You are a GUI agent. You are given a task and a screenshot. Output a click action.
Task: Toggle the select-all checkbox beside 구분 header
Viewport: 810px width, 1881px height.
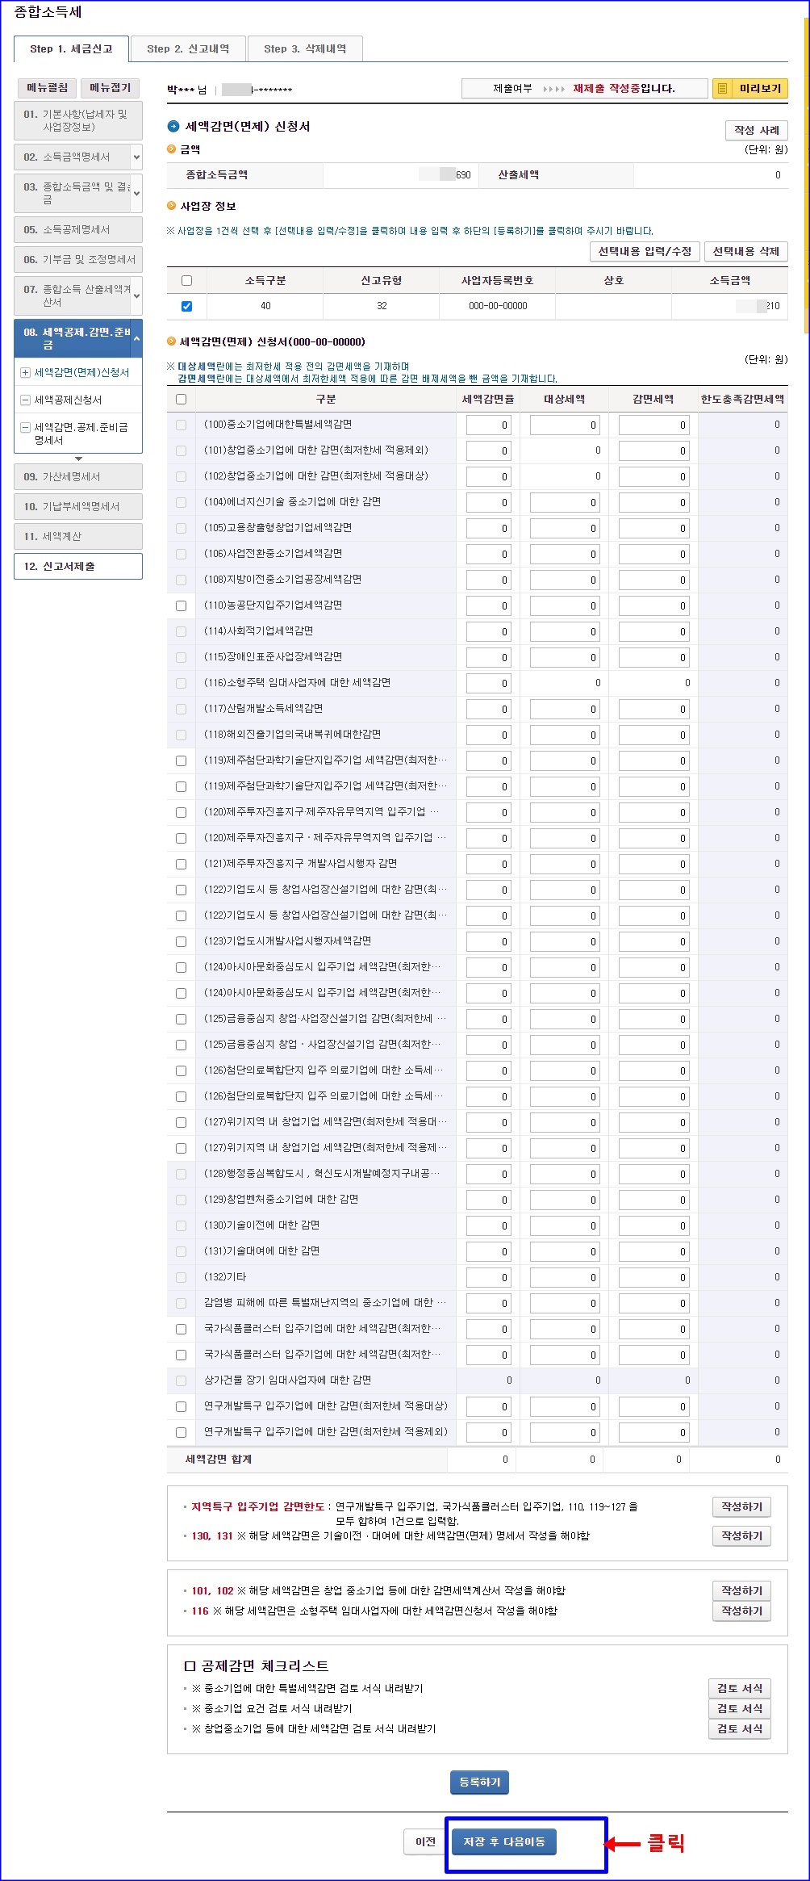coord(181,400)
